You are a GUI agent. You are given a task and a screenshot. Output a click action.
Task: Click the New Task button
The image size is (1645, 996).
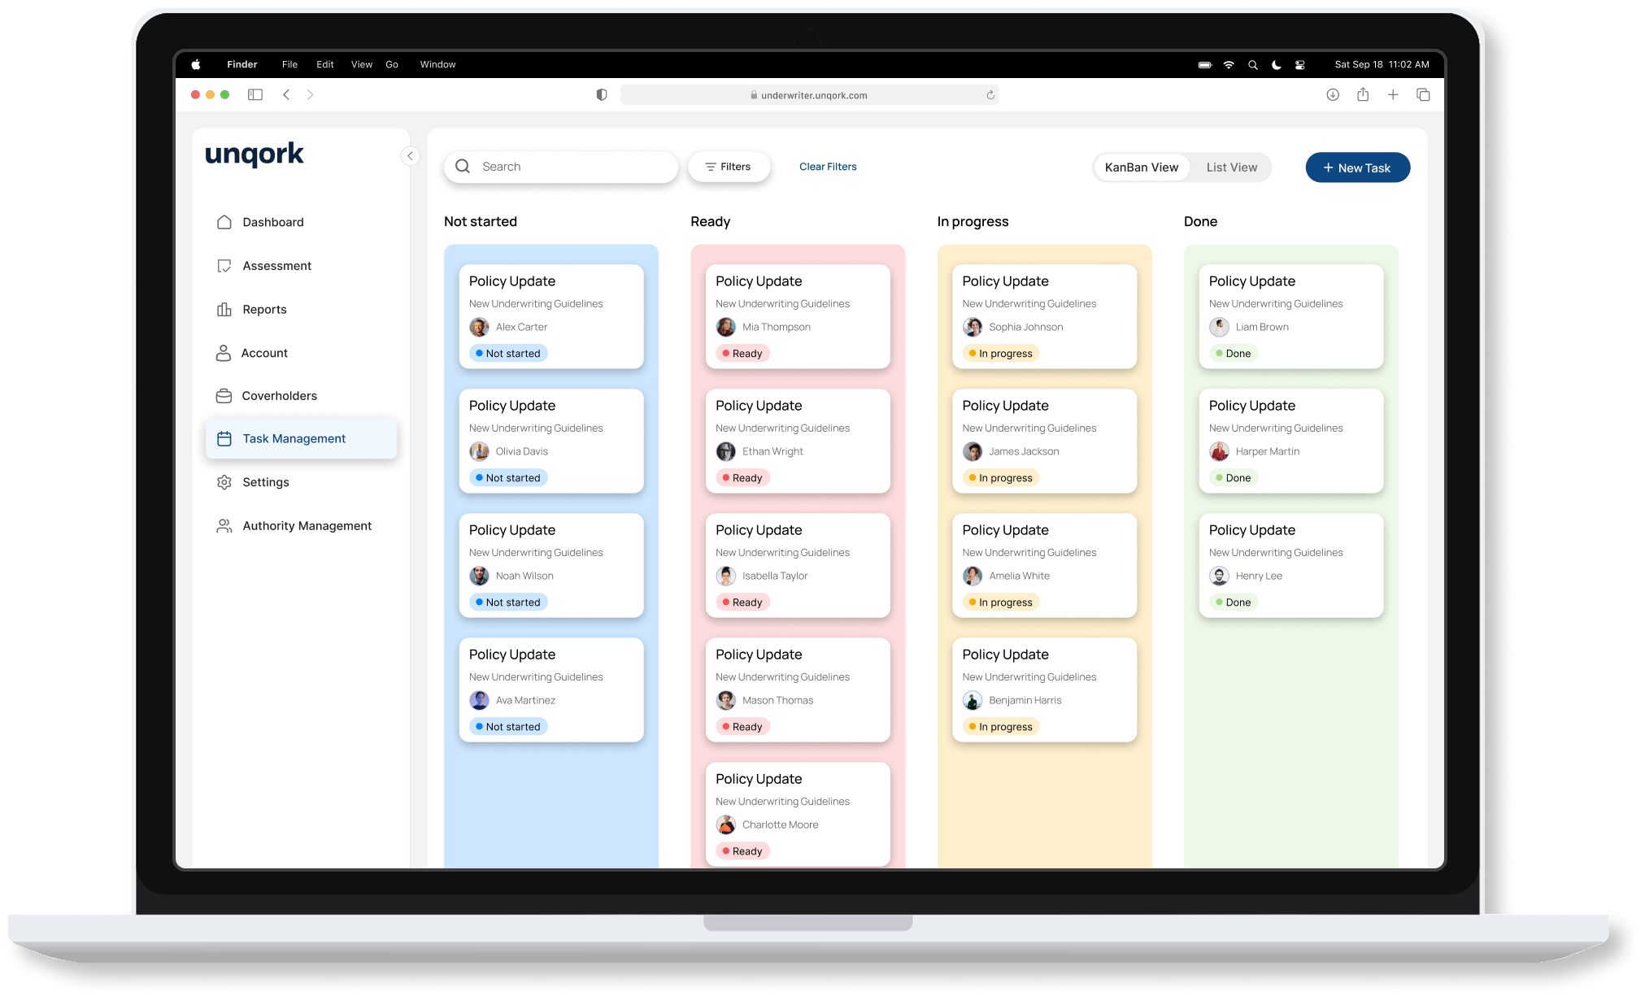(1357, 167)
